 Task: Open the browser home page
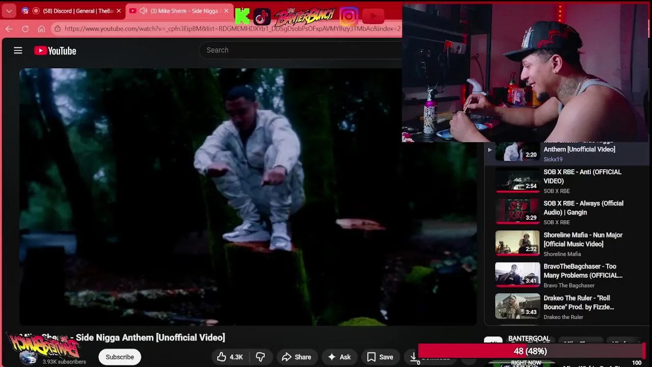point(41,29)
